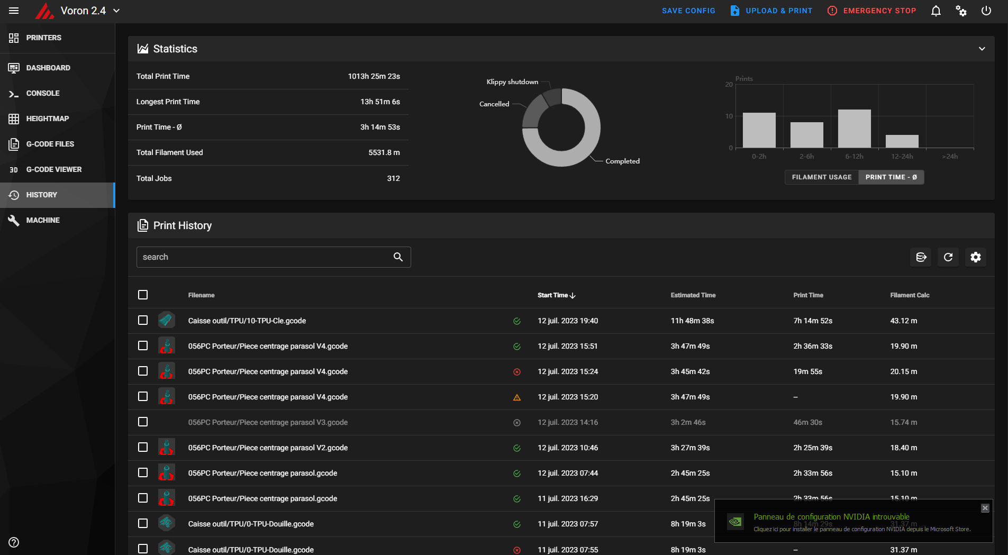1008x555 pixels.
Task: Open the MACHINE page
Action: coord(57,220)
